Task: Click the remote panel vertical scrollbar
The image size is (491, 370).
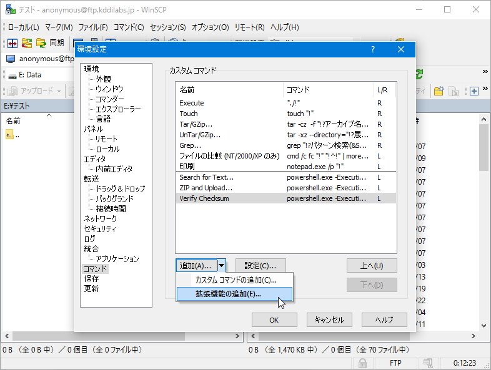Action: (484, 222)
